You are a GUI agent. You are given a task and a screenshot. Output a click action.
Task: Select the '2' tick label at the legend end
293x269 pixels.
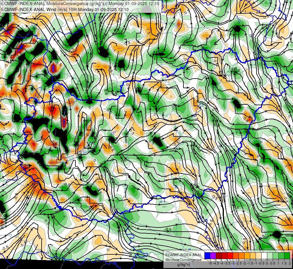point(290,263)
